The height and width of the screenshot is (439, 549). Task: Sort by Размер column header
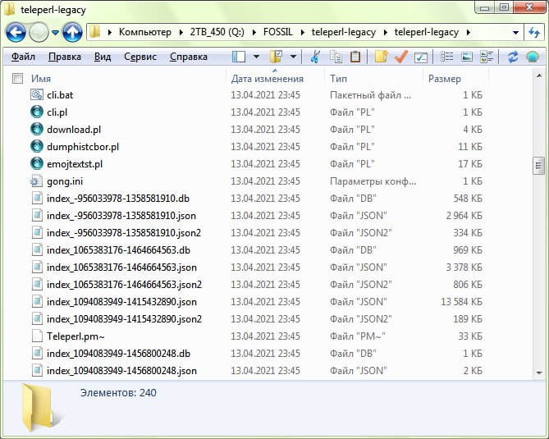coord(445,79)
